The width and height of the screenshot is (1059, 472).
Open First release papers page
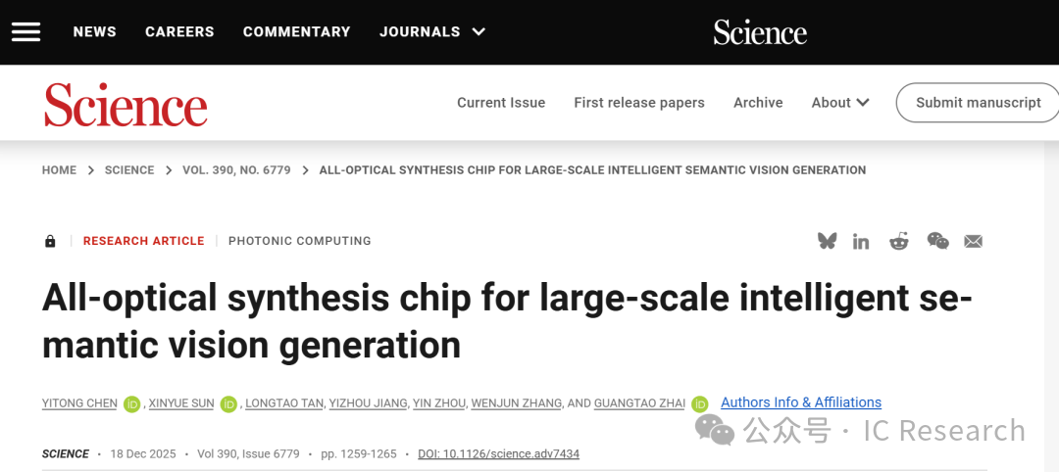(x=639, y=103)
